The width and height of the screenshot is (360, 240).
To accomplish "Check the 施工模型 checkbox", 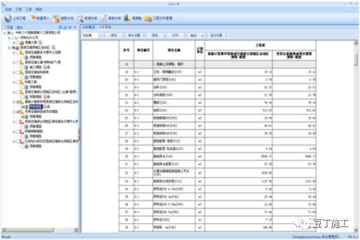I will coord(23,67).
